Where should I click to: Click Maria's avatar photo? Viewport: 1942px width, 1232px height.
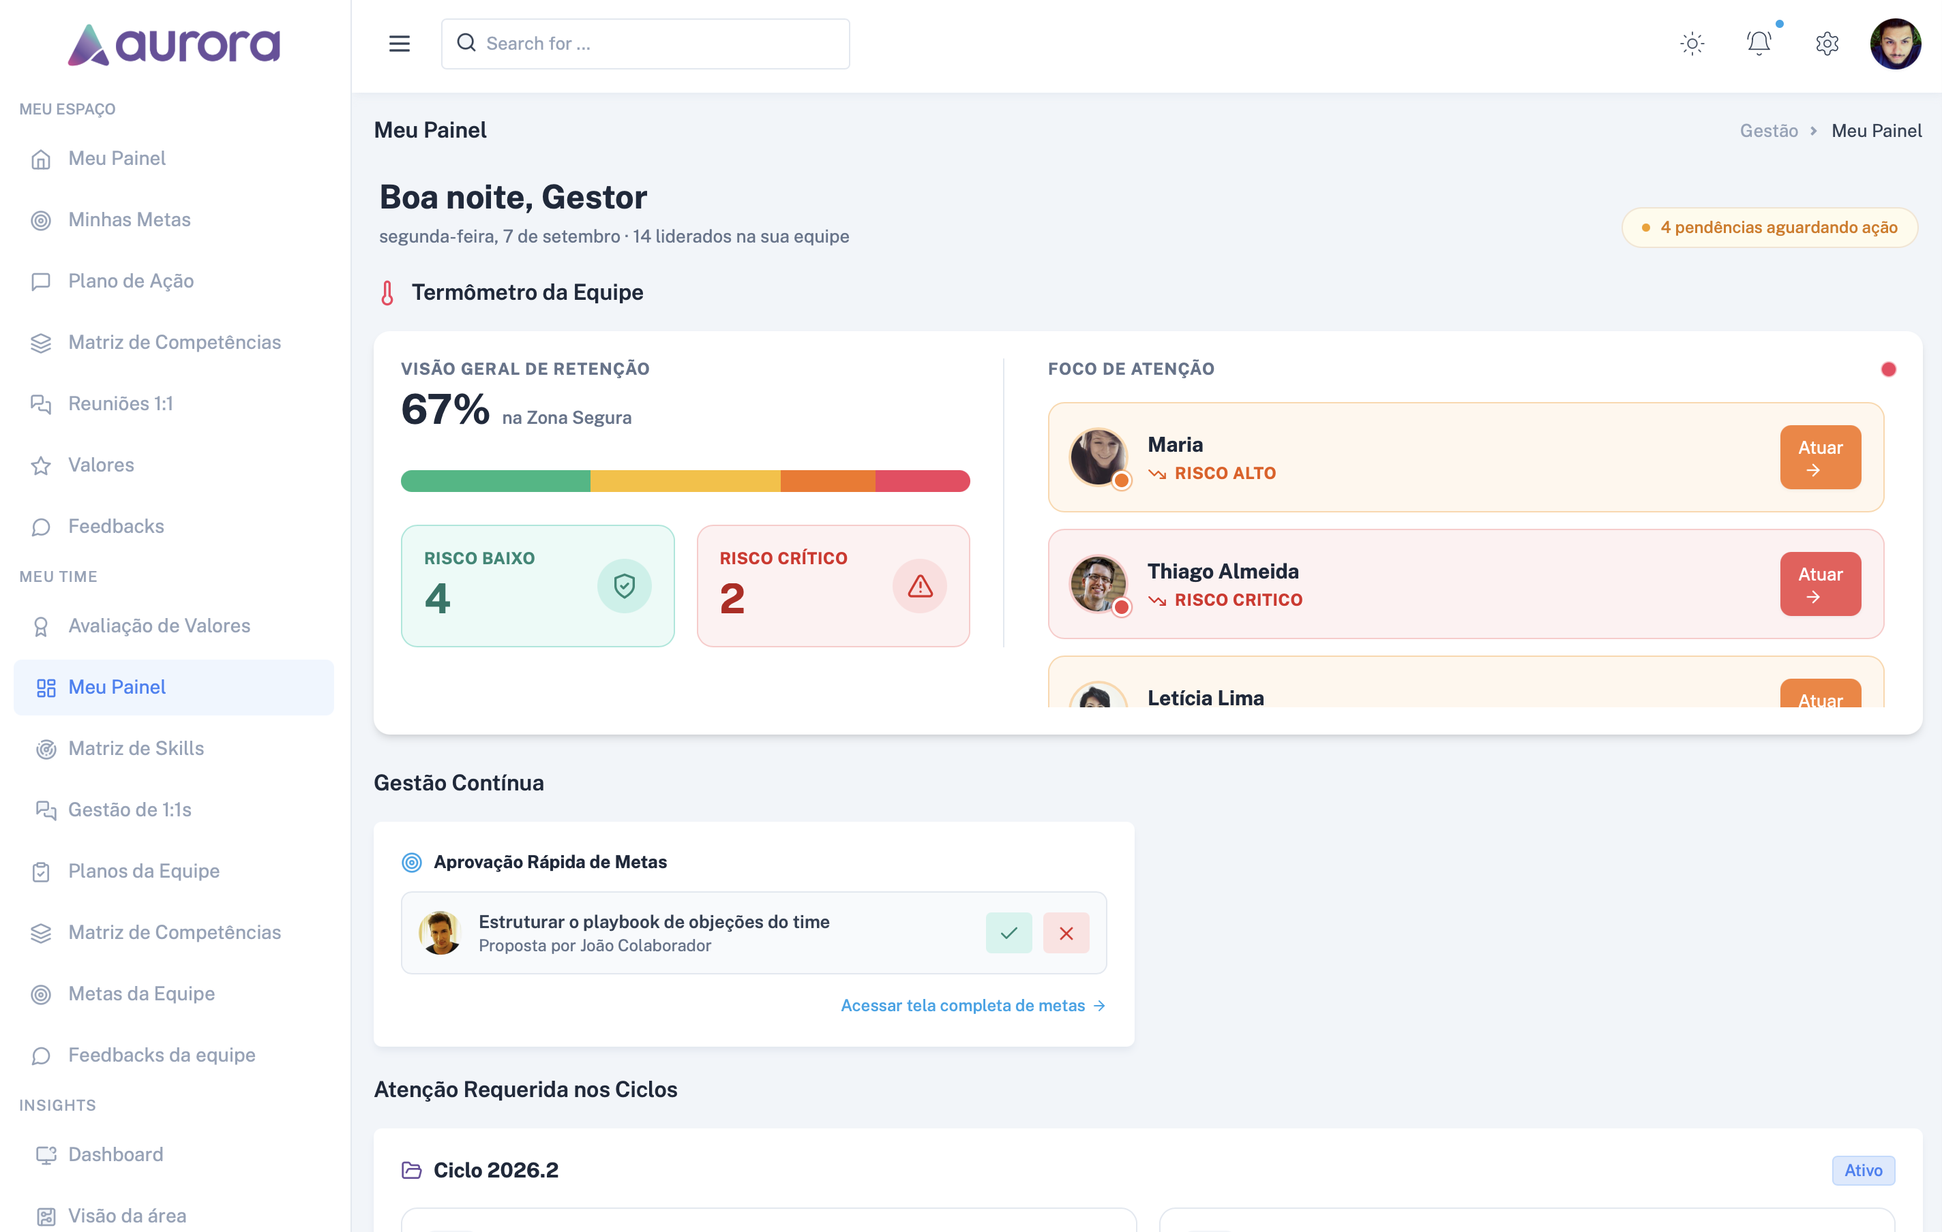[x=1098, y=457]
